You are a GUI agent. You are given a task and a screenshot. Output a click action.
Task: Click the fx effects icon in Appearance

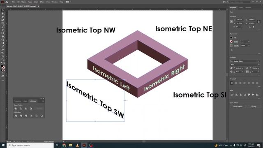[232, 50]
